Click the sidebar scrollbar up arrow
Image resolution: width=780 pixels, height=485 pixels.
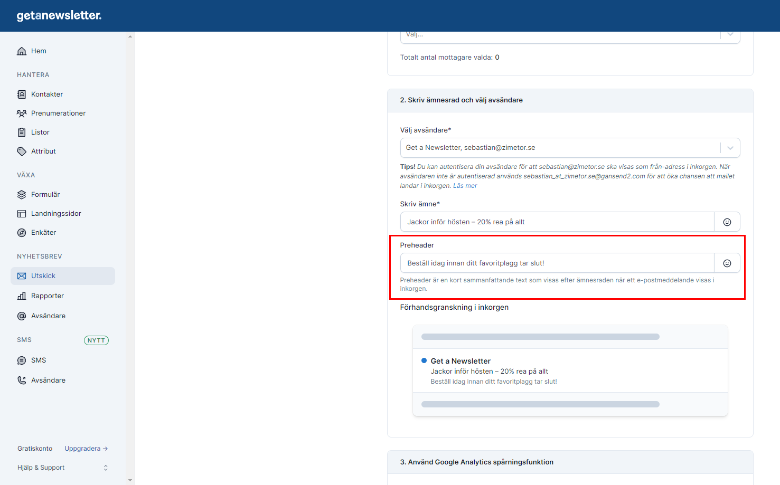pyautogui.click(x=130, y=36)
